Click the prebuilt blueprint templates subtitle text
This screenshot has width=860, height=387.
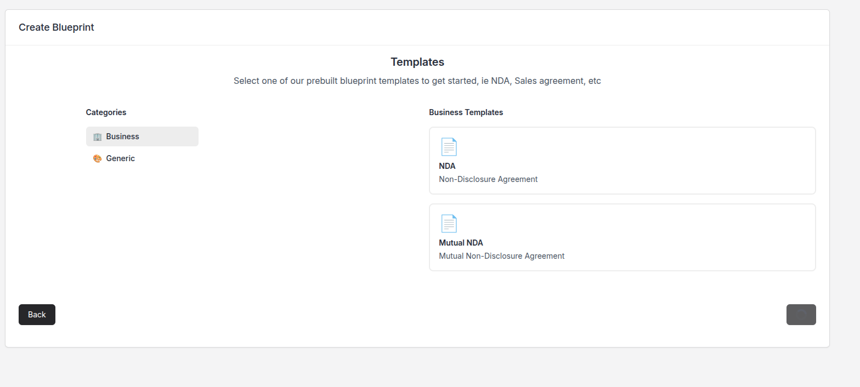[417, 81]
